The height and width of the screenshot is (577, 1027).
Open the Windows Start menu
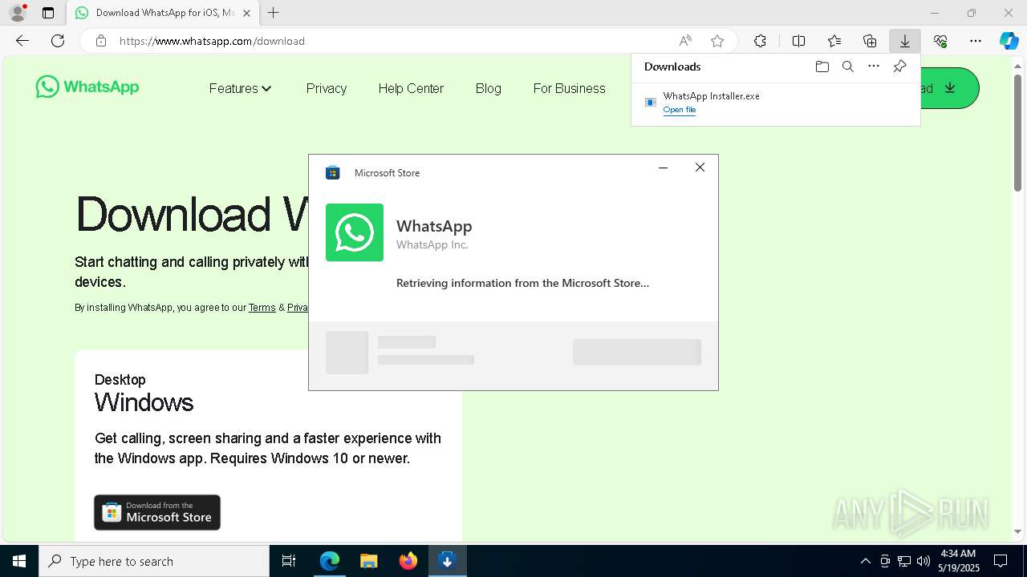[x=19, y=561]
